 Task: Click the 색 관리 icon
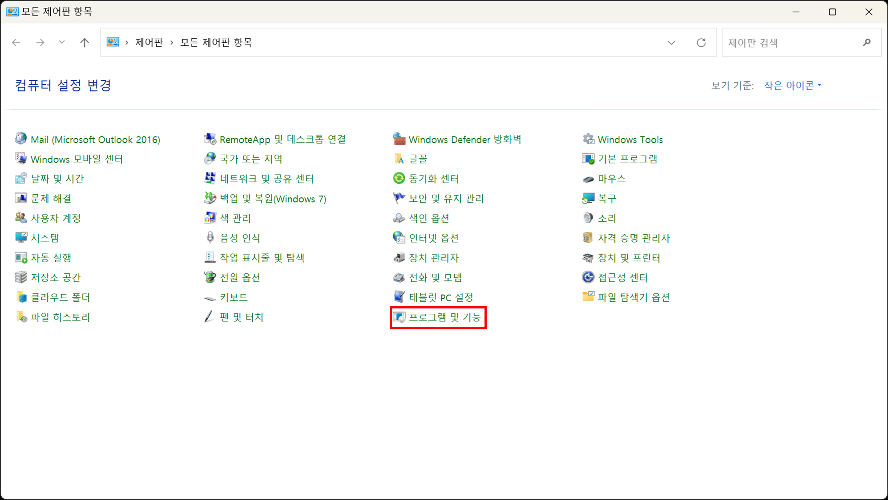(210, 218)
